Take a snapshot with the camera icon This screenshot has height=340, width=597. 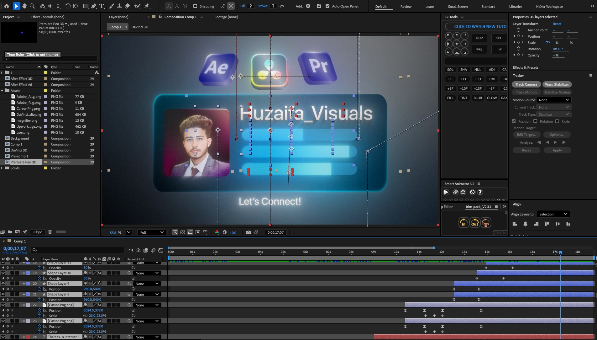pyautogui.click(x=249, y=232)
